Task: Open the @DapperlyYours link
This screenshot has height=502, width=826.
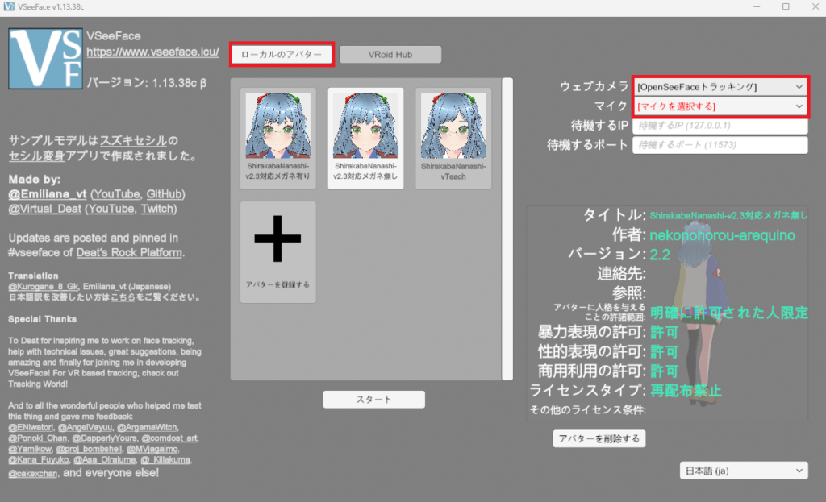Action: 104,438
